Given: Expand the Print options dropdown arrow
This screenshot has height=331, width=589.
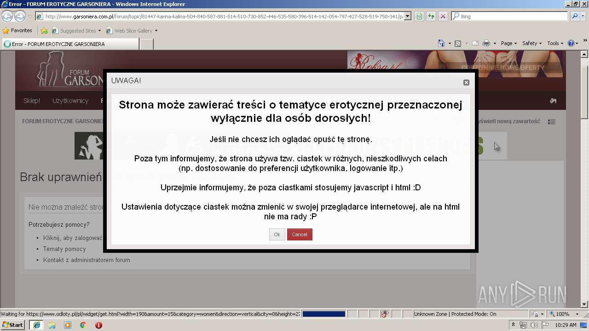Looking at the screenshot, I should 495,43.
